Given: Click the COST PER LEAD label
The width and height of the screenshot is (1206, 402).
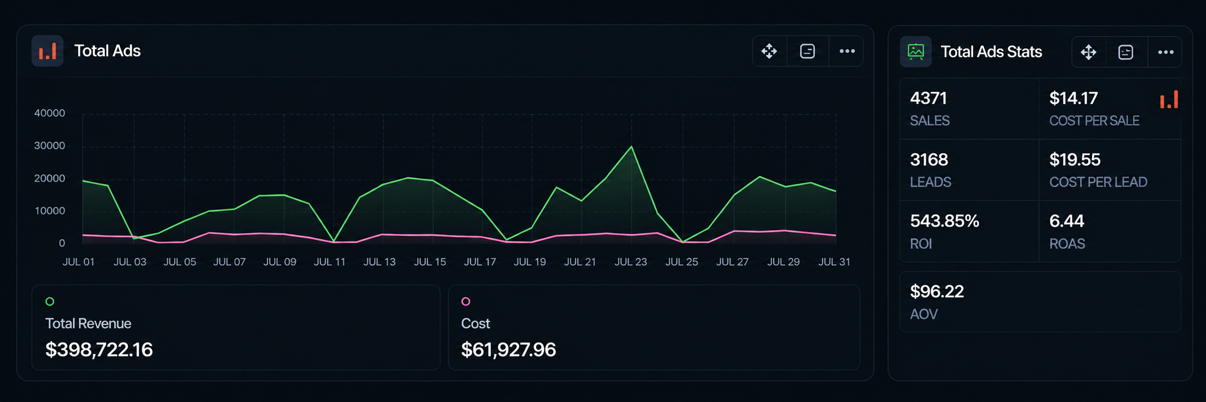Looking at the screenshot, I should pyautogui.click(x=1098, y=182).
